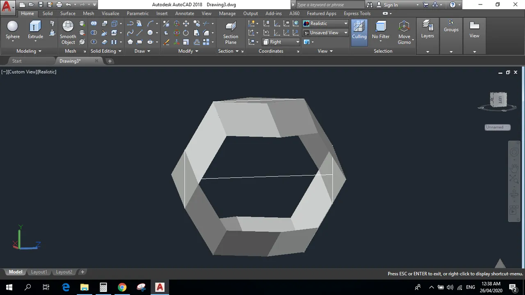The image size is (525, 295).
Task: Click the Section Plane tool
Action: coord(231,33)
